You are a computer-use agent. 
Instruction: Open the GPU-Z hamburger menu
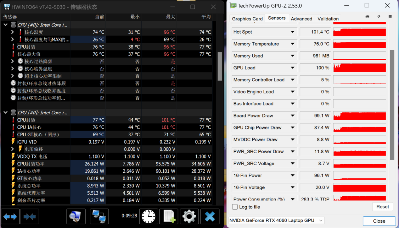[x=390, y=17]
